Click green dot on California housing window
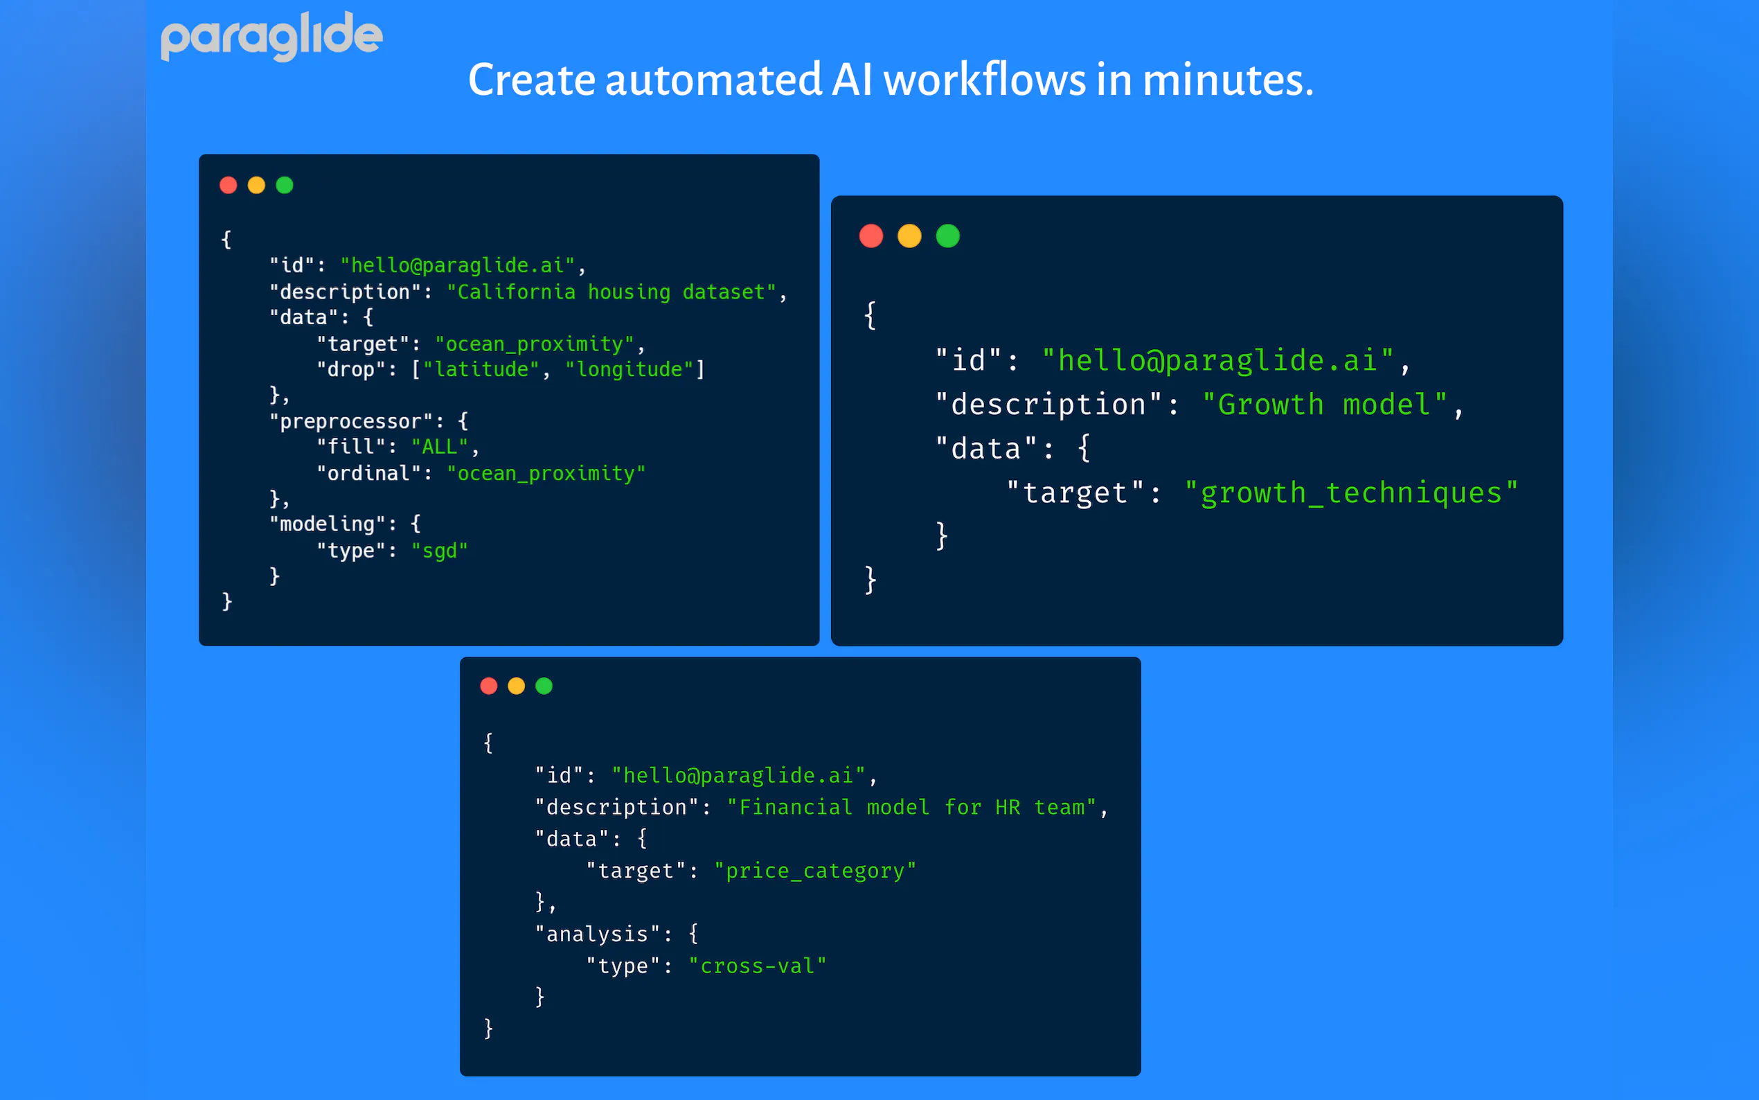 click(285, 186)
